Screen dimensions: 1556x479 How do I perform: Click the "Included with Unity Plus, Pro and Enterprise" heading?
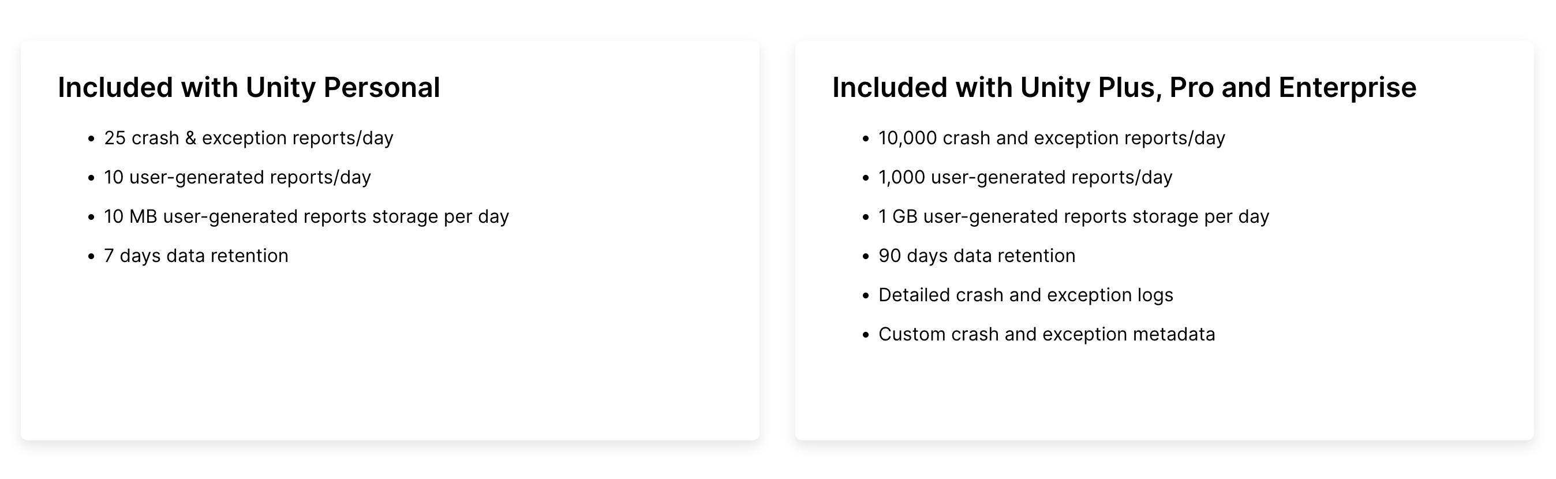pos(1124,88)
